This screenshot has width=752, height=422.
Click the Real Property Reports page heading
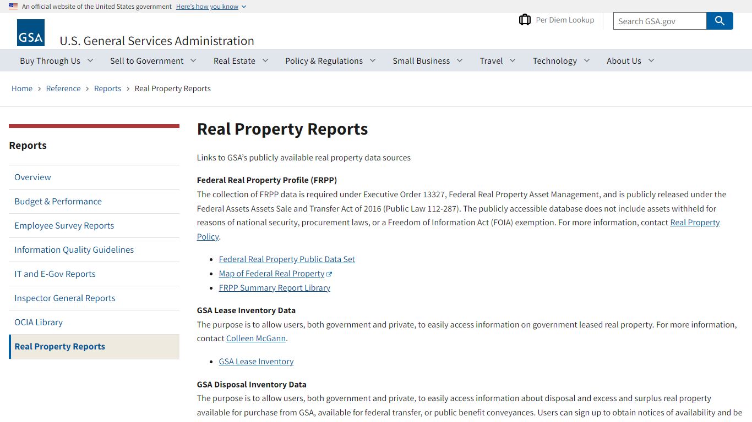[282, 129]
